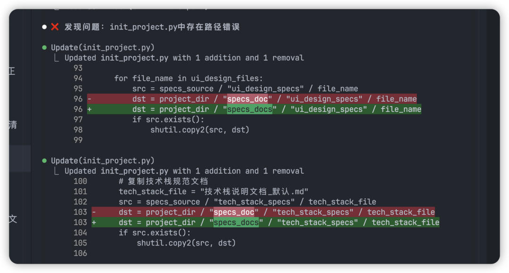Viewport: 509px width, 273px height.
Task: Select sidebar item showing 清
Action: click(13, 125)
